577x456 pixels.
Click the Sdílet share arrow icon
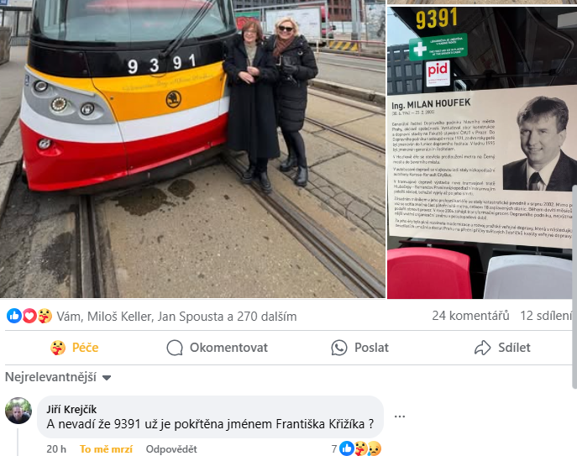coord(482,348)
